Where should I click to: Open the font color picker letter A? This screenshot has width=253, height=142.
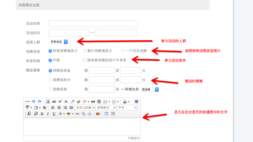[x=60, y=114]
